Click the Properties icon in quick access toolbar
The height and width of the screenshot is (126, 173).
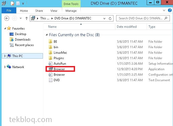click(12, 3)
